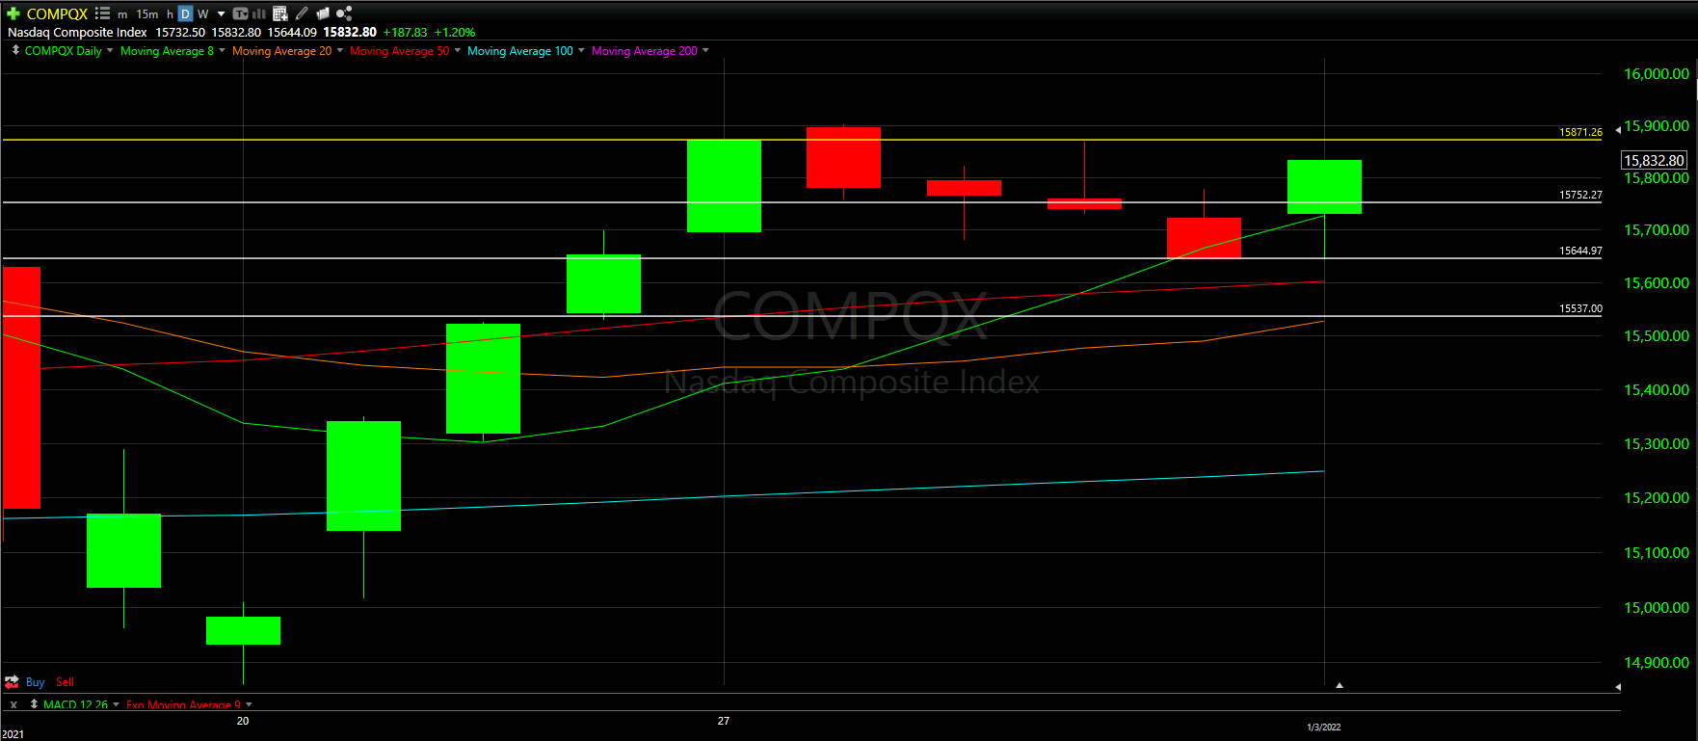This screenshot has height=741, width=1698.
Task: Click the green plus add-symbol icon
Action: point(13,13)
